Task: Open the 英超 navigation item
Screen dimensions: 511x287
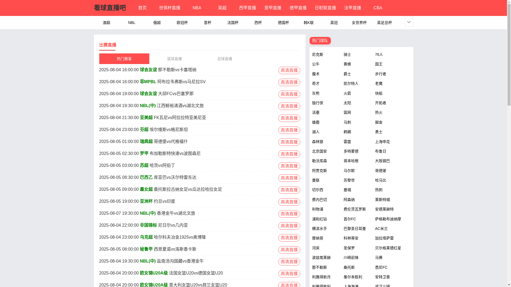Action: (222, 8)
